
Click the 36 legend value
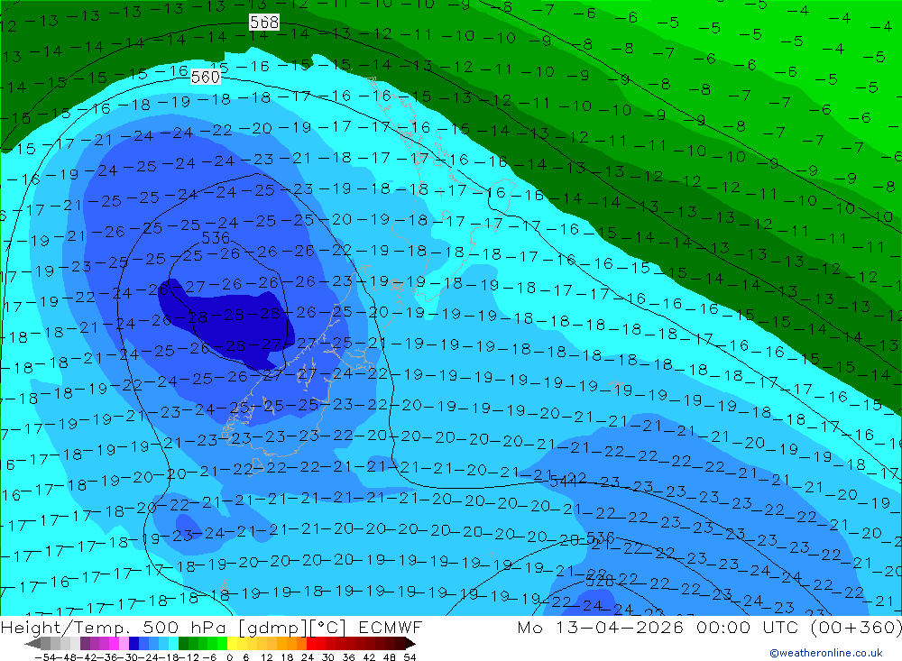coord(348,657)
